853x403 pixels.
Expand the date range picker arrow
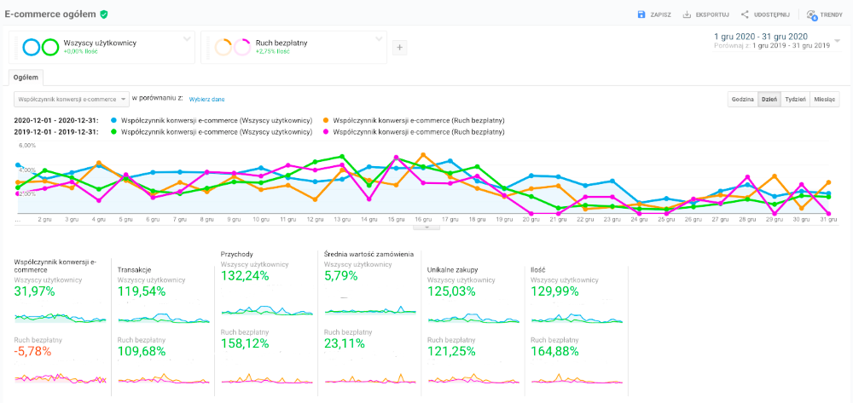[x=837, y=41]
